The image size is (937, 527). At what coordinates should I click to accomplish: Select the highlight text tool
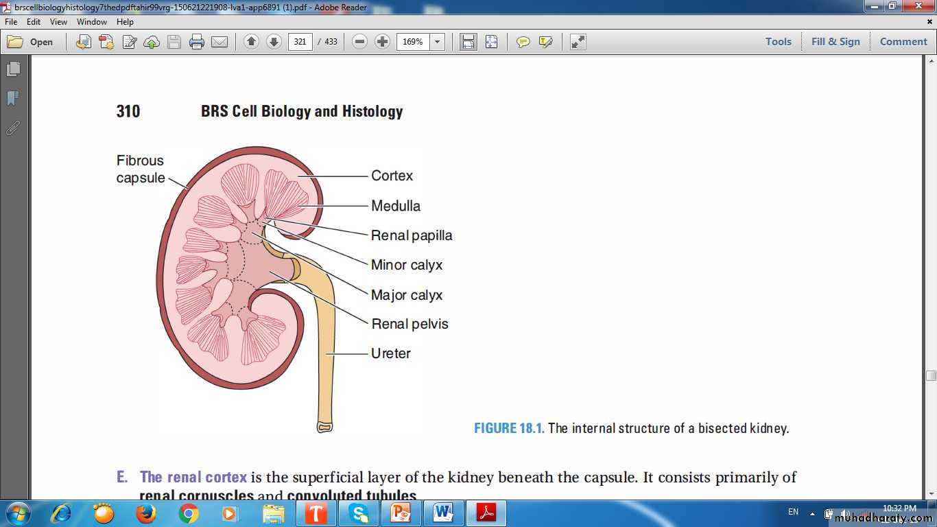tap(546, 42)
